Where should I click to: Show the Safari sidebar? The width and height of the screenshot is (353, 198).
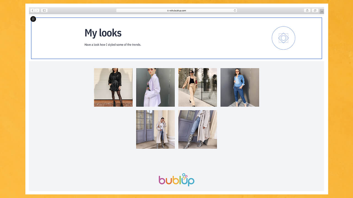coord(44,10)
